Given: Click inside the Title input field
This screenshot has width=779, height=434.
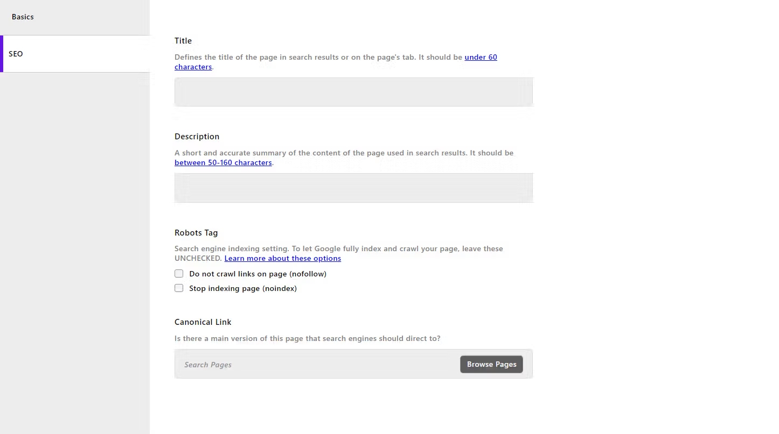Looking at the screenshot, I should point(353,91).
